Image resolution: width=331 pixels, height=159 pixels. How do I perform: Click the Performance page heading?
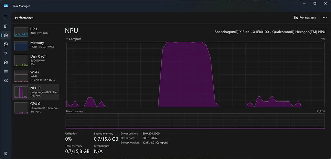24,18
